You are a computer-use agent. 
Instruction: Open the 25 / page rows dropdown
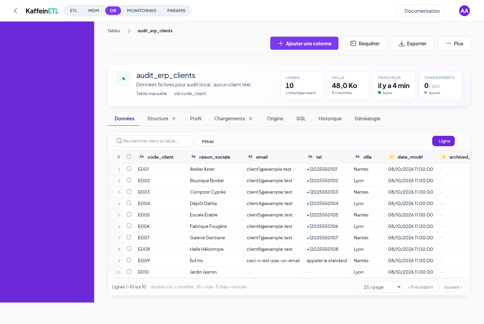380,287
